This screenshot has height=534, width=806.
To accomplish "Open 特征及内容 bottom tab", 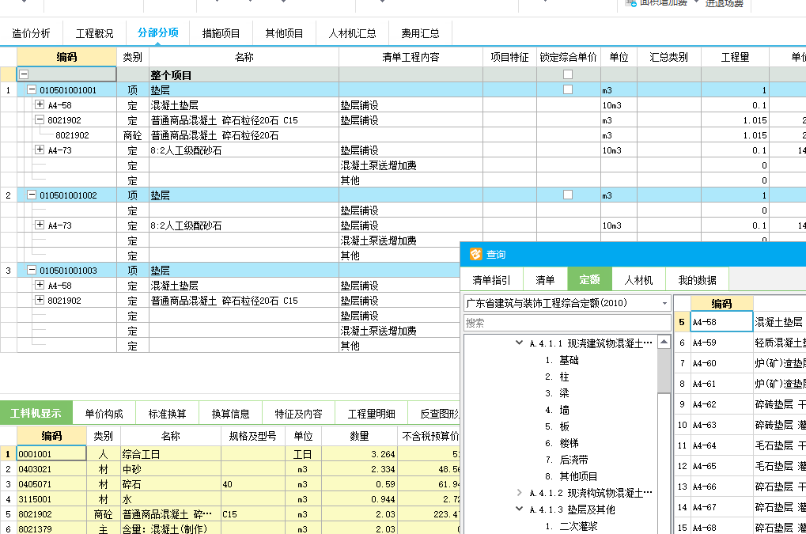I will 299,414.
